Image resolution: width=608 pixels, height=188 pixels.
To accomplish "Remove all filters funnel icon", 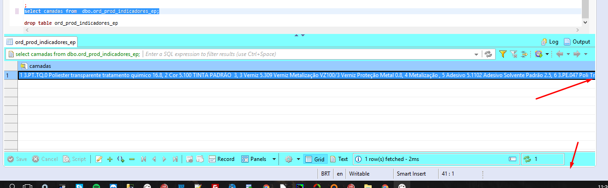I will 513,54.
